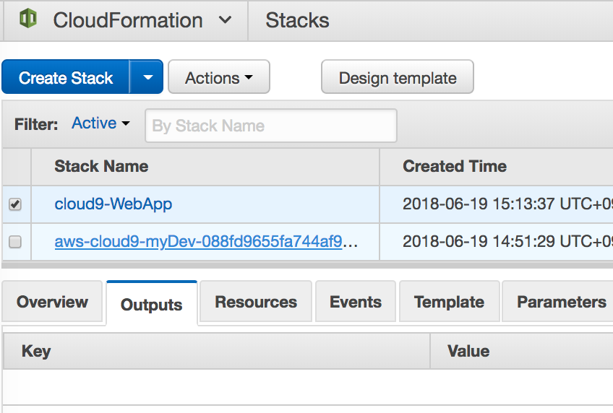Screen dimensions: 613x413
Task: Open the Actions dropdown menu
Action: [x=219, y=77]
